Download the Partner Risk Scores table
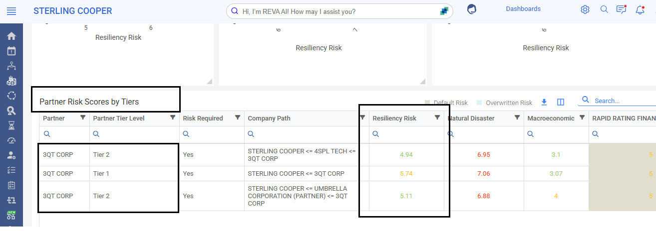The height and width of the screenshot is (231, 656). point(544,102)
